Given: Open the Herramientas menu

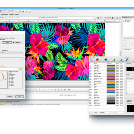Looking at the screenshot, I should click(4, 15).
